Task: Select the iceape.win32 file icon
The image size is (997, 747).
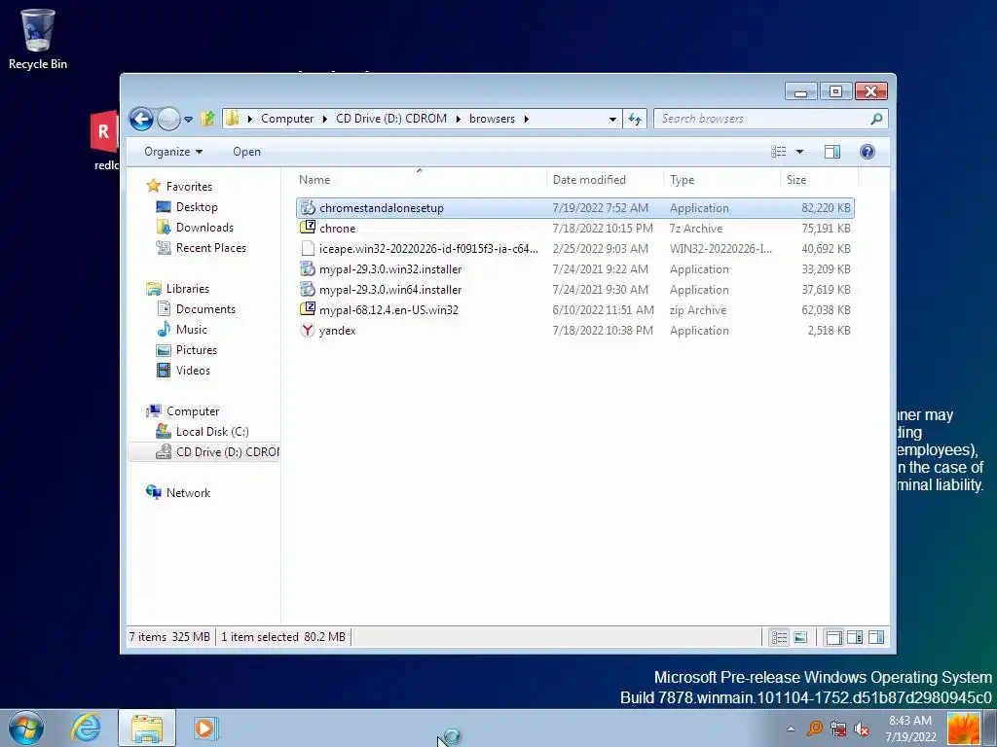Action: click(x=308, y=248)
